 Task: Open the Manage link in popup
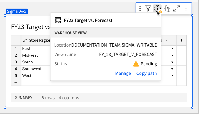click(123, 73)
